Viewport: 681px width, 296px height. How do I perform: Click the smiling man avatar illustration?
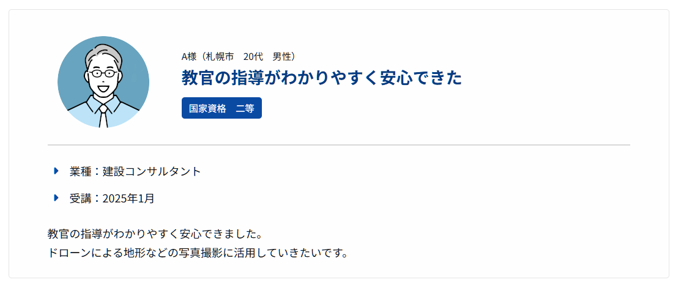(x=103, y=82)
